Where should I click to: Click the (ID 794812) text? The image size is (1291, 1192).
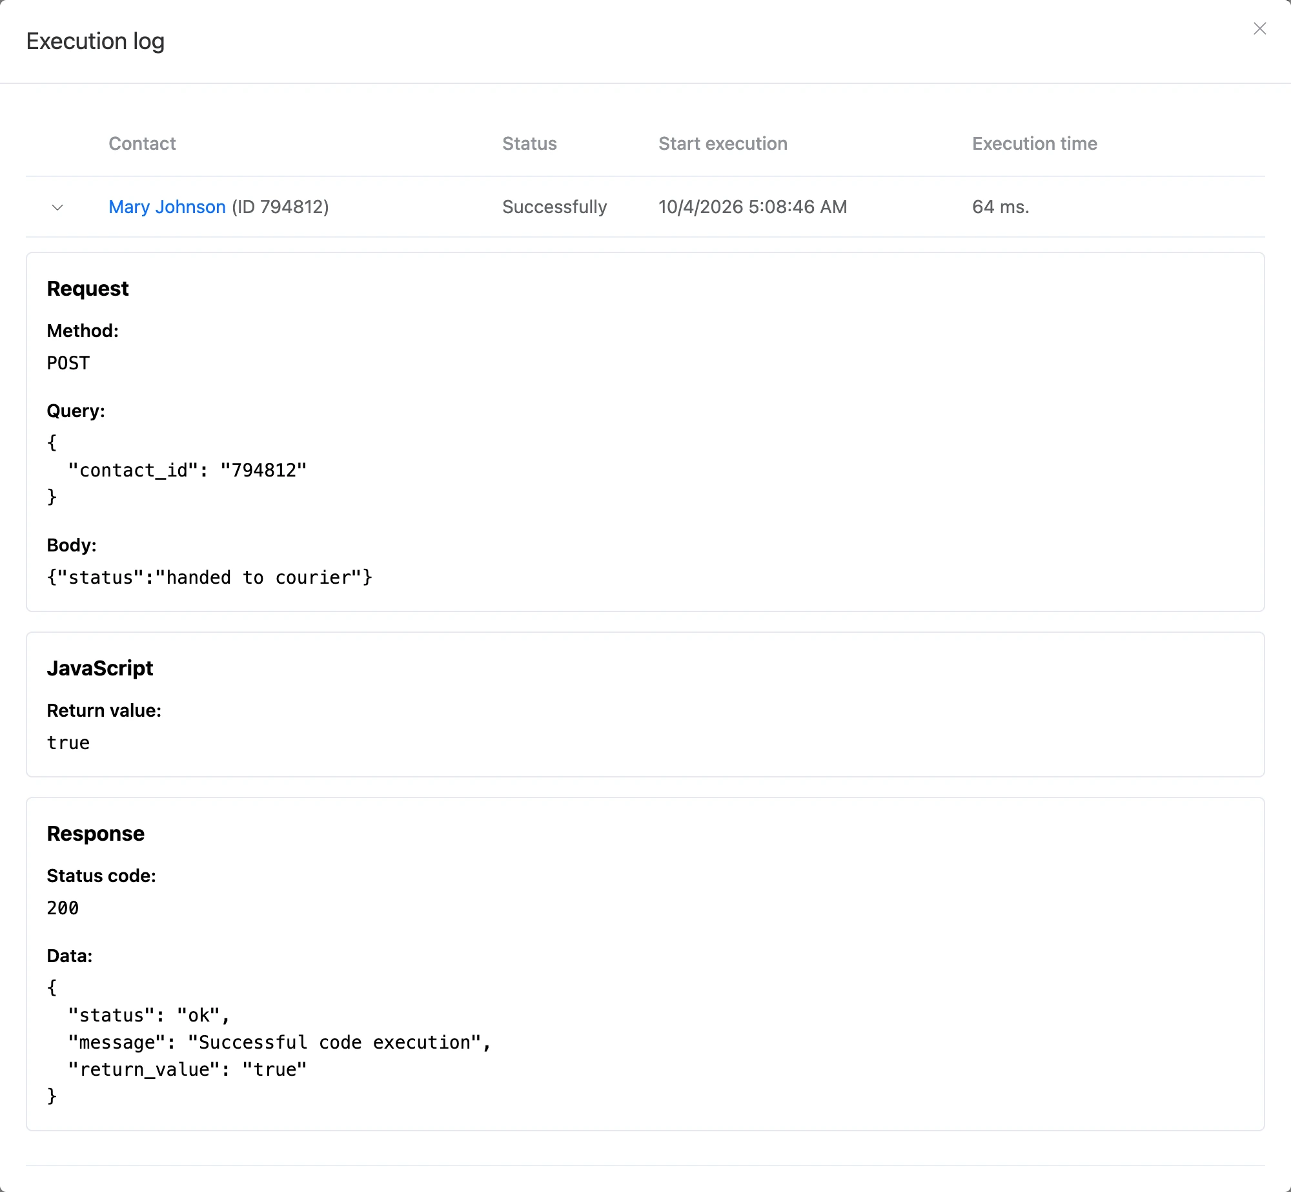click(280, 207)
